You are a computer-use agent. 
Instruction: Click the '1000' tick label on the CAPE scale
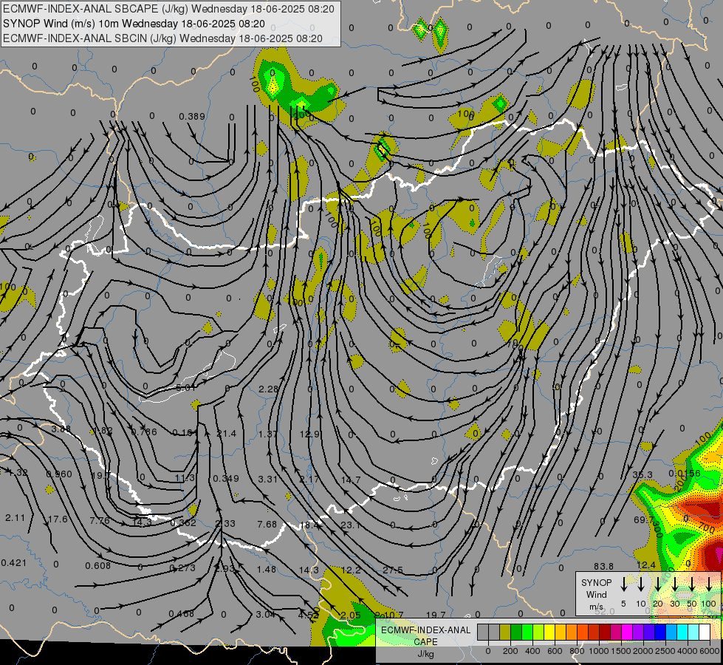coord(599,651)
